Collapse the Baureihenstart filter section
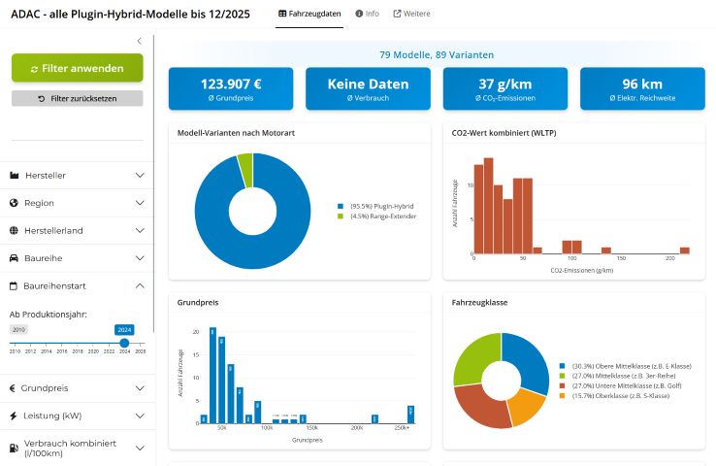 140,286
